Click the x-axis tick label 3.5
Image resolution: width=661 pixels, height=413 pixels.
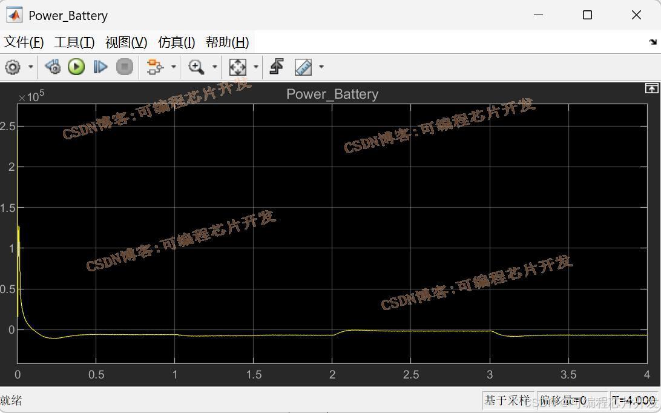tap(568, 375)
